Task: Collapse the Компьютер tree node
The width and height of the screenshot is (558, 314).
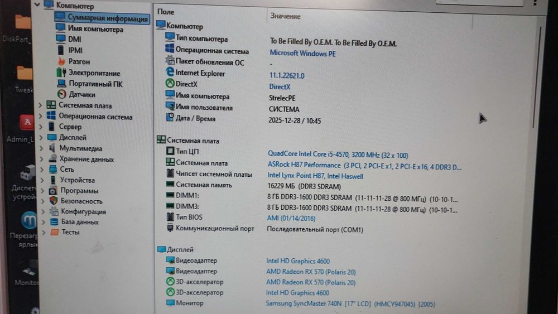Action: 37,4
